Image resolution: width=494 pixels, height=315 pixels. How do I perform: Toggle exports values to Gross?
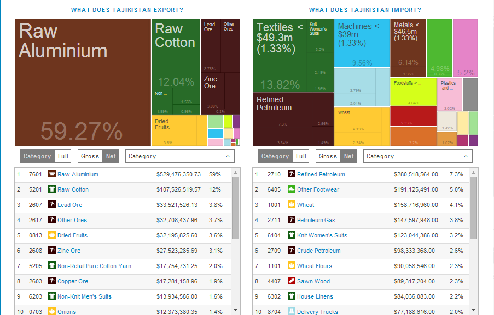pyautogui.click(x=90, y=157)
